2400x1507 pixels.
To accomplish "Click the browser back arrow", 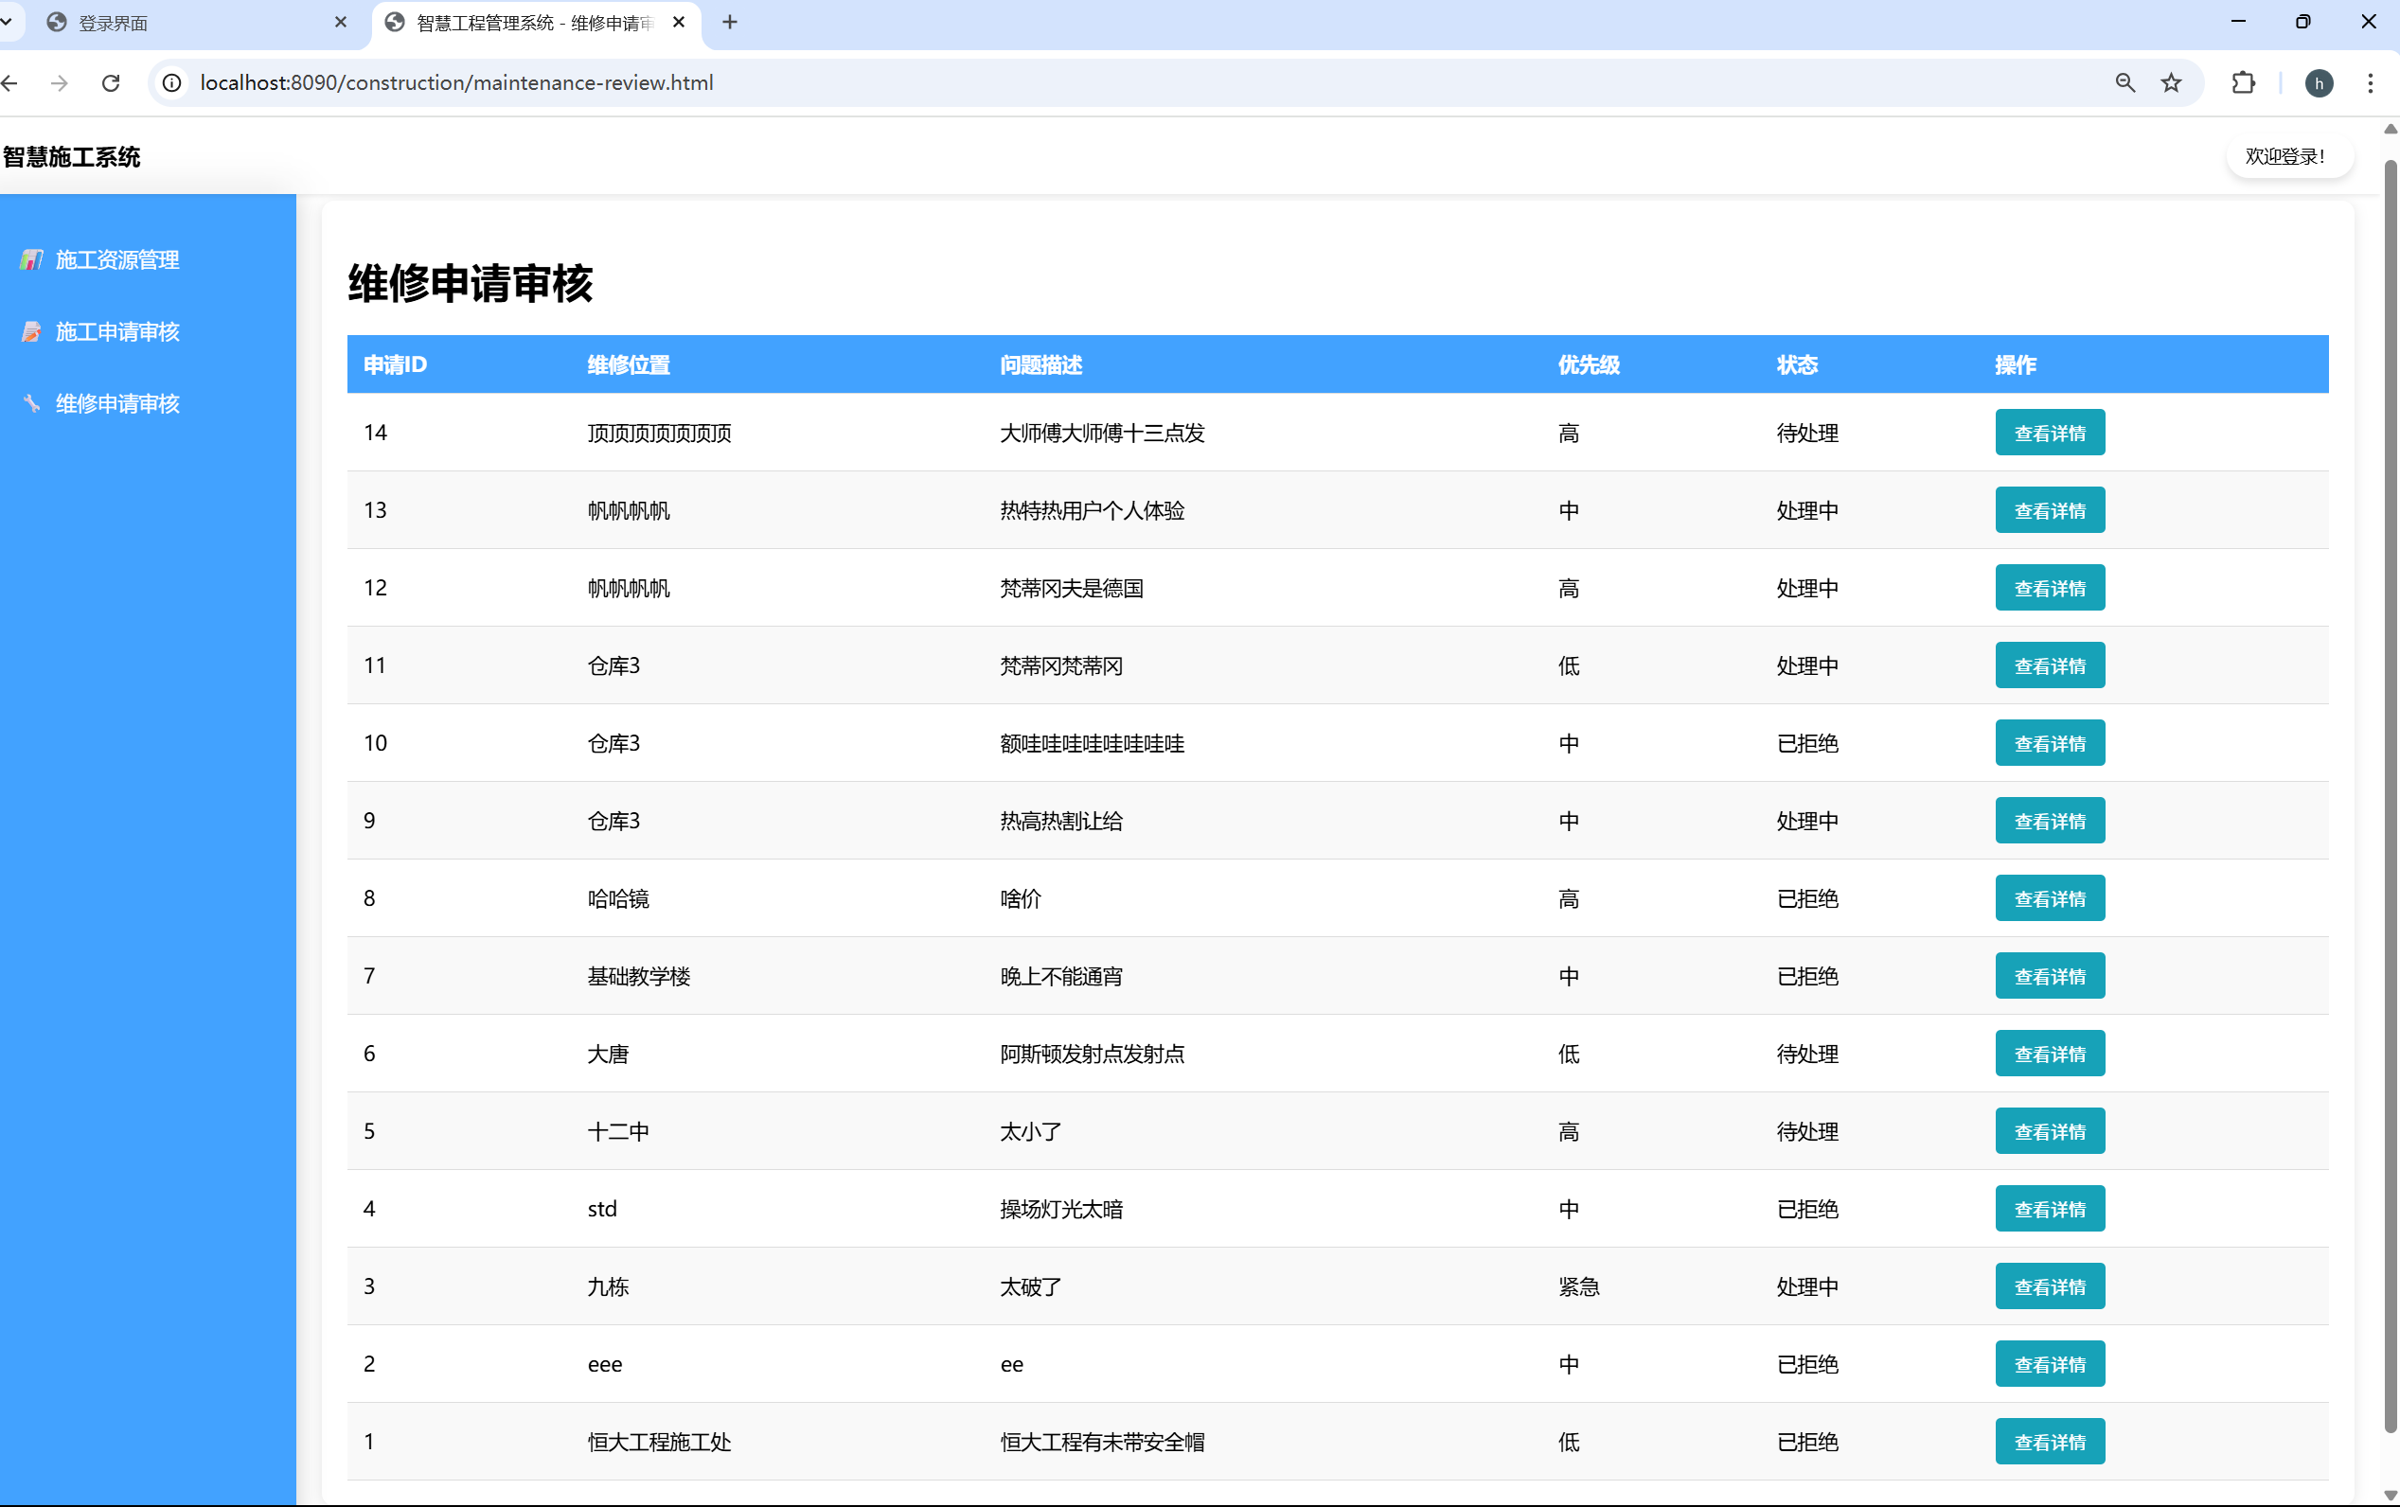I will point(10,82).
